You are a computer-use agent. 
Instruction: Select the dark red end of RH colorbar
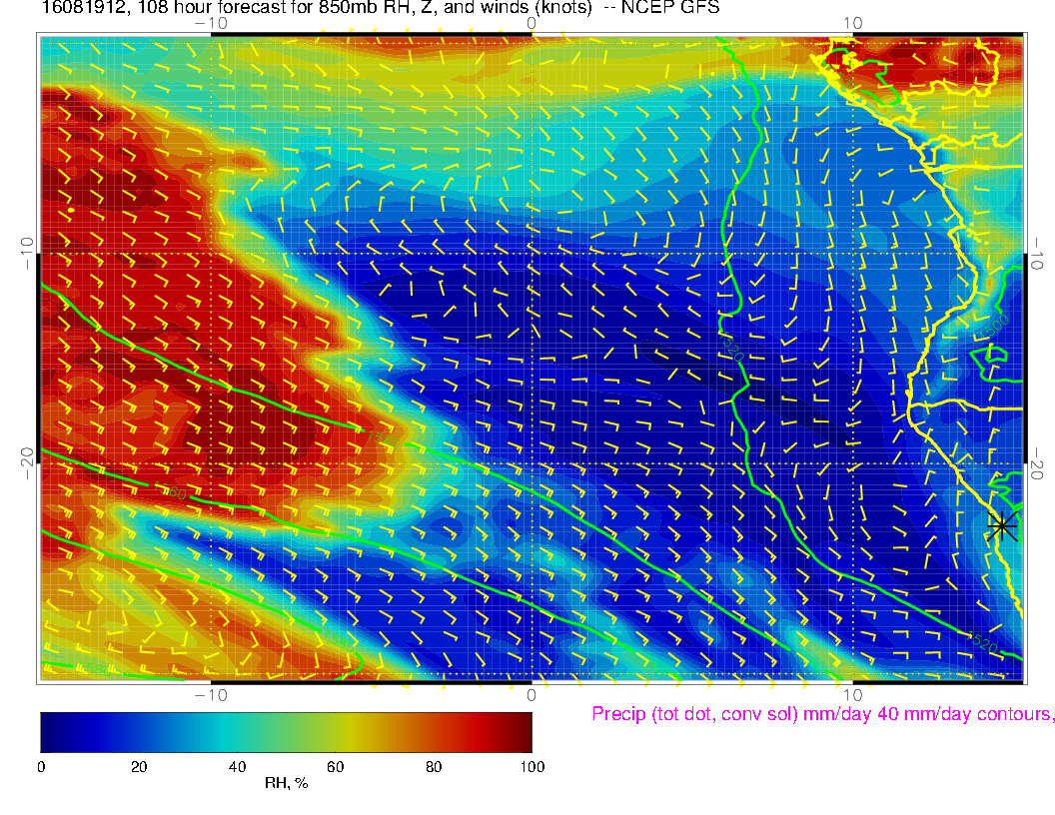pyautogui.click(x=524, y=731)
